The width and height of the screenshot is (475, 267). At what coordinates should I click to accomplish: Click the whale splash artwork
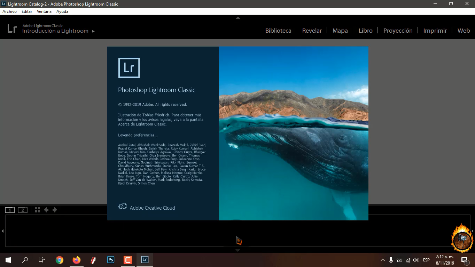click(x=293, y=133)
